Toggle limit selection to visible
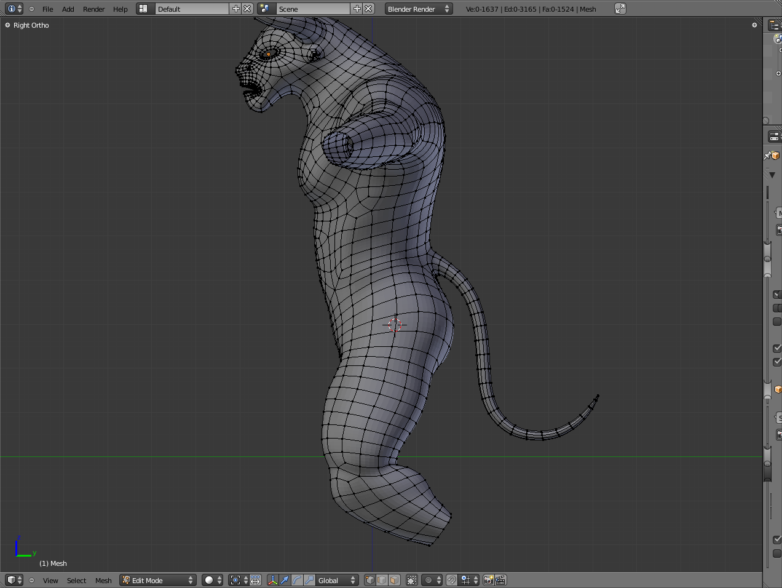782x588 pixels. [x=412, y=580]
